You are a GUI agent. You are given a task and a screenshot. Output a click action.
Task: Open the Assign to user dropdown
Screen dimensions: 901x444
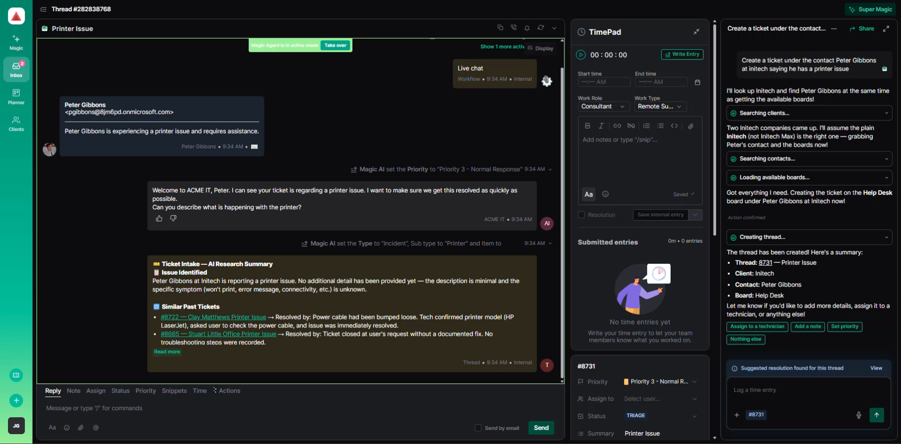click(x=661, y=399)
